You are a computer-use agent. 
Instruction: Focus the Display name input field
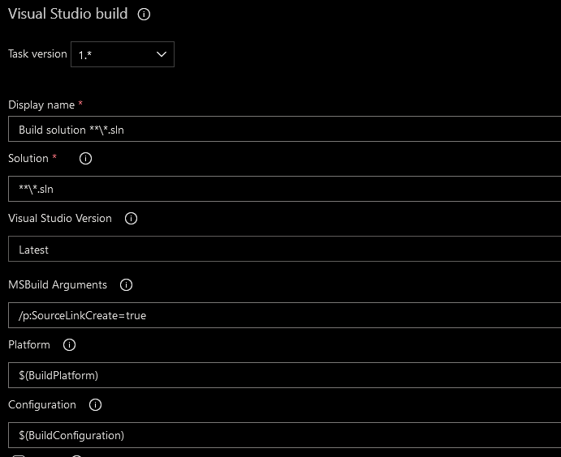[284, 129]
